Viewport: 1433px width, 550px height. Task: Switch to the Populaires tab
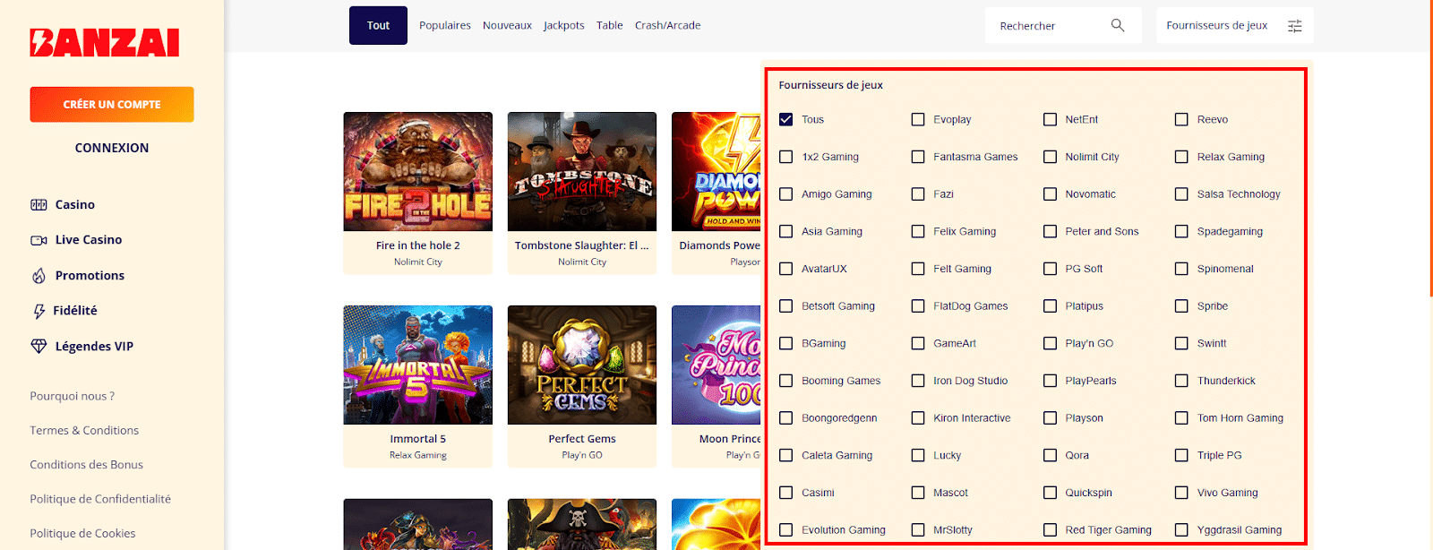click(x=445, y=25)
